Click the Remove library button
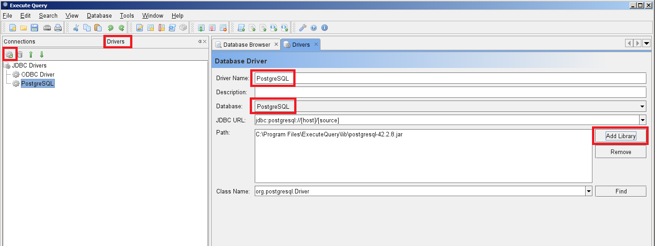Image resolution: width=655 pixels, height=246 pixels. [621, 152]
